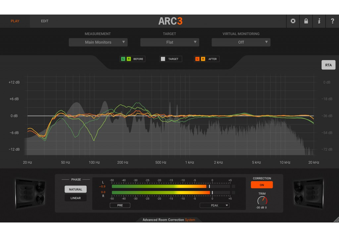This screenshot has height=237, width=339.
Task: Click the lock icon in header
Action: [306, 21]
